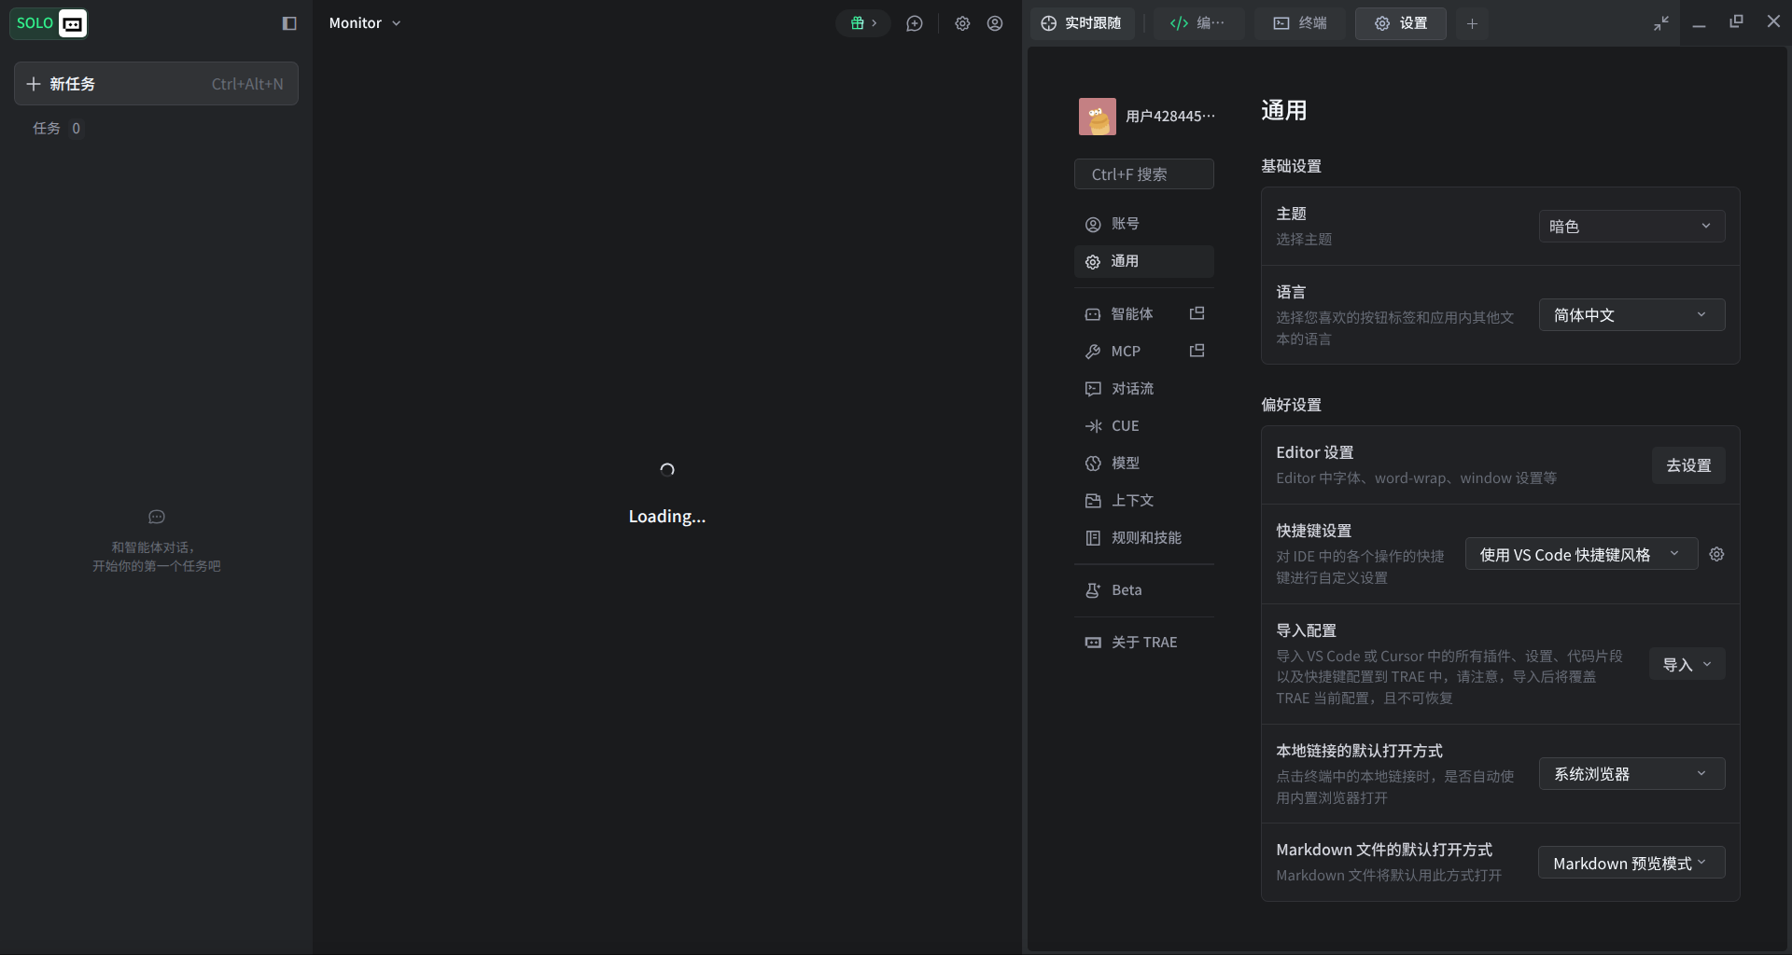Screen dimensions: 1792x955
Task: Open keybinding settings gear icon
Action: tap(1716, 554)
